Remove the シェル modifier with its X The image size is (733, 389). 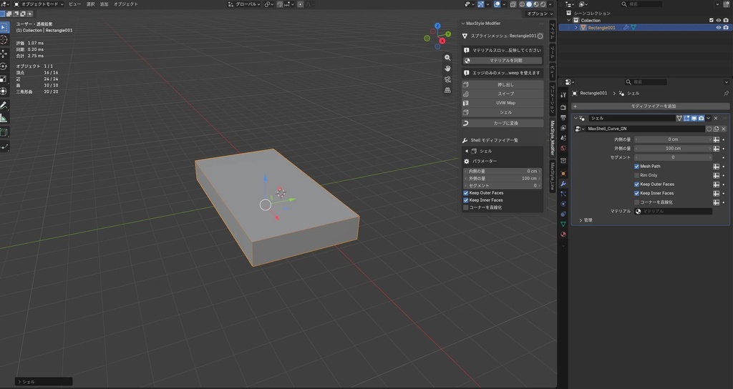point(716,118)
